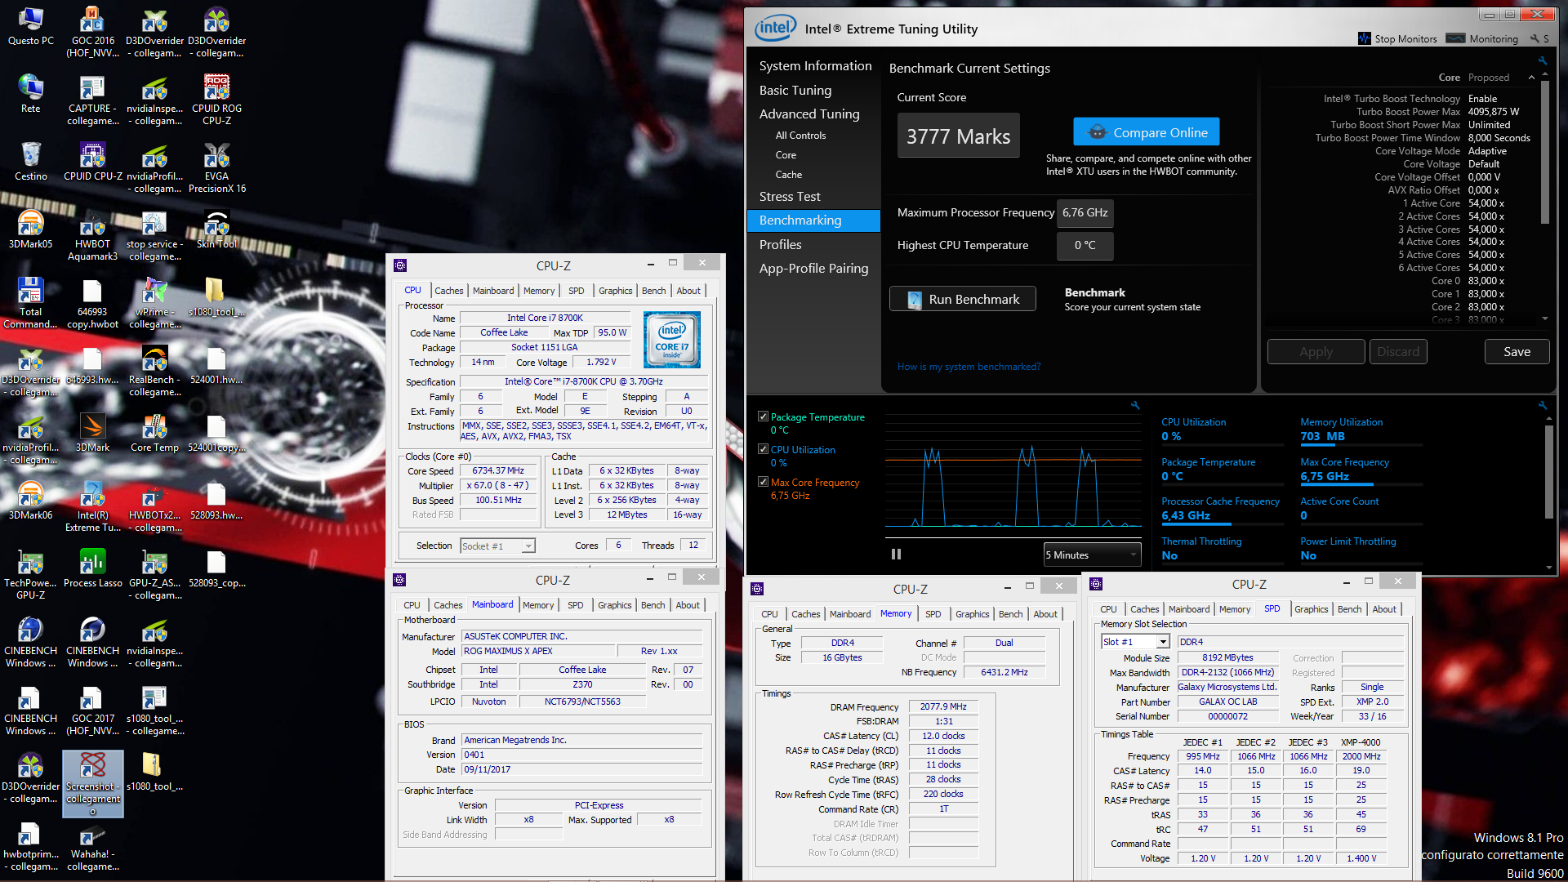The width and height of the screenshot is (1568, 882).
Task: Open Graphics tab in CPU-Z Memory window
Action: point(972,614)
